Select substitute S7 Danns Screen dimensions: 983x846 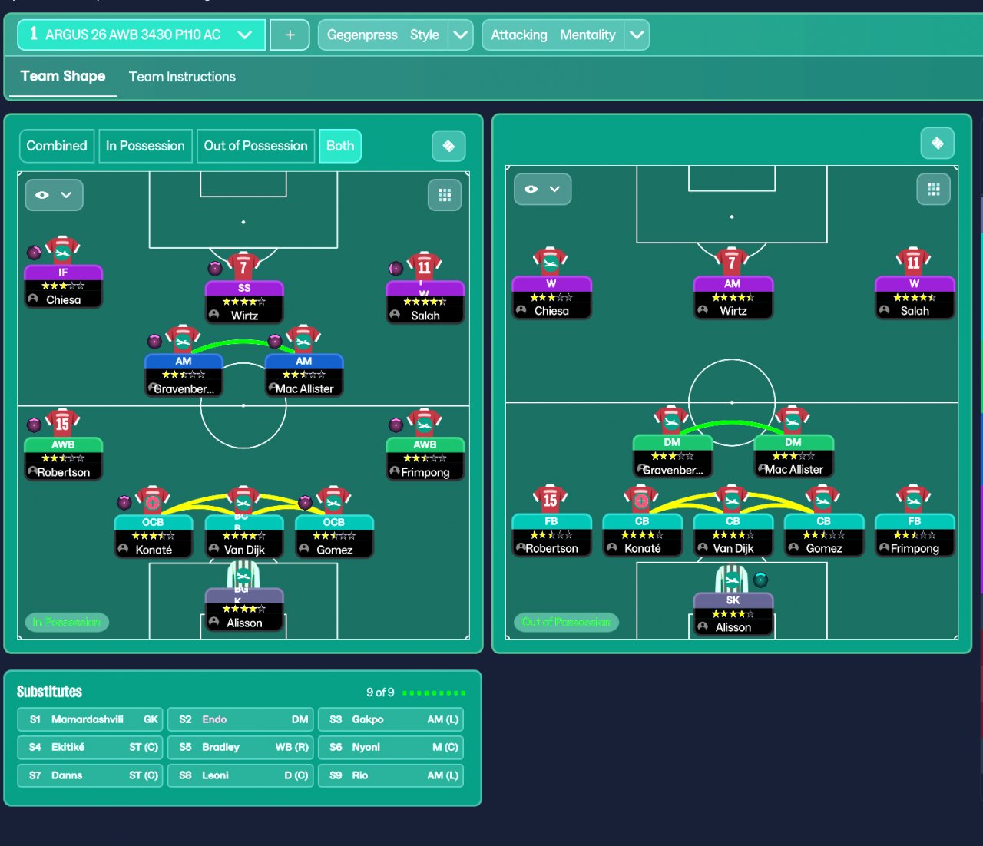click(91, 775)
